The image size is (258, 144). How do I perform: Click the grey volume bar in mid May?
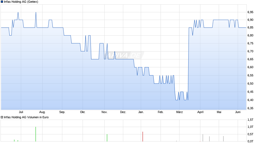(223, 139)
